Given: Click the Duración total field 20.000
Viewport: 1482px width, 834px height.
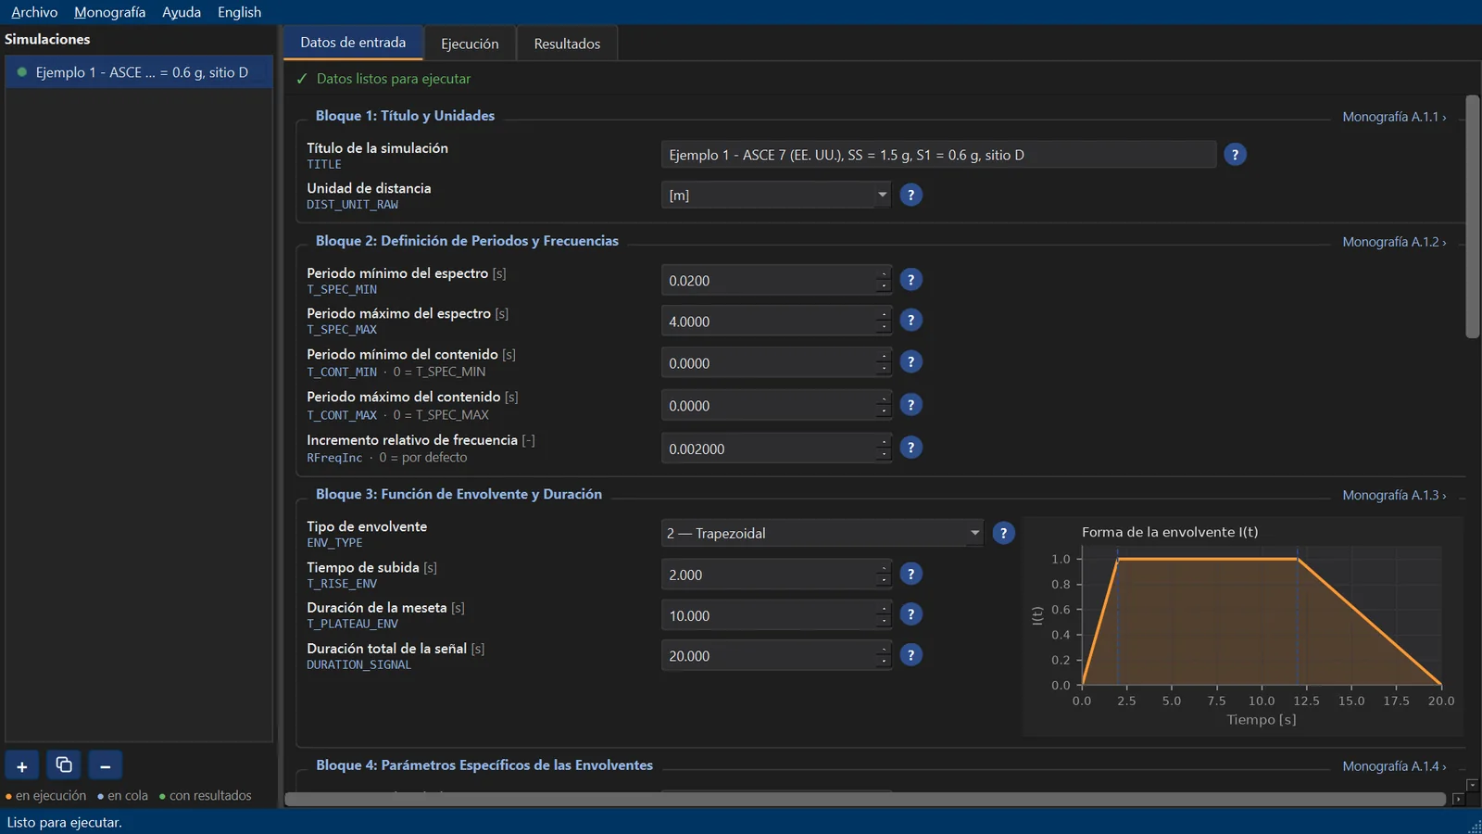Looking at the screenshot, I should (x=776, y=656).
